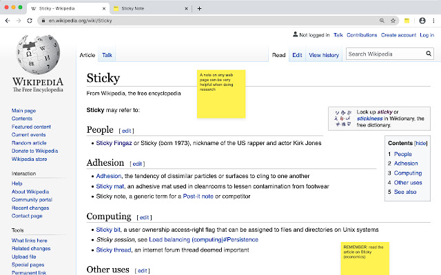Open the Edit tab
This screenshot has height=275, width=441.
297,55
